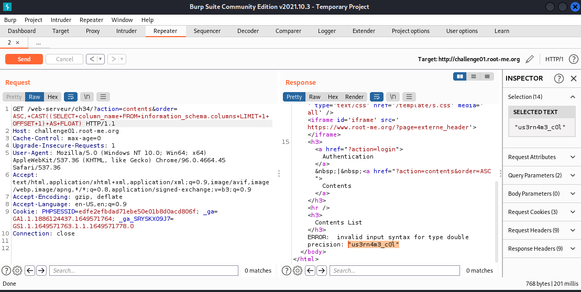Switch to the Decoder tab
Image resolution: width=581 pixels, height=292 pixels.
click(248, 31)
